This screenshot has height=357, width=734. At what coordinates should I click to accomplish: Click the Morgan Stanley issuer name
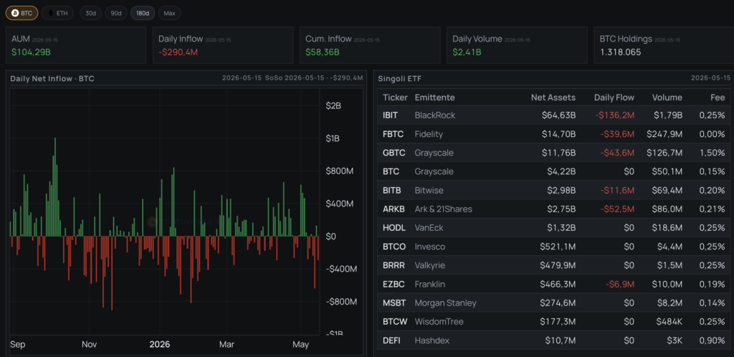coord(445,303)
